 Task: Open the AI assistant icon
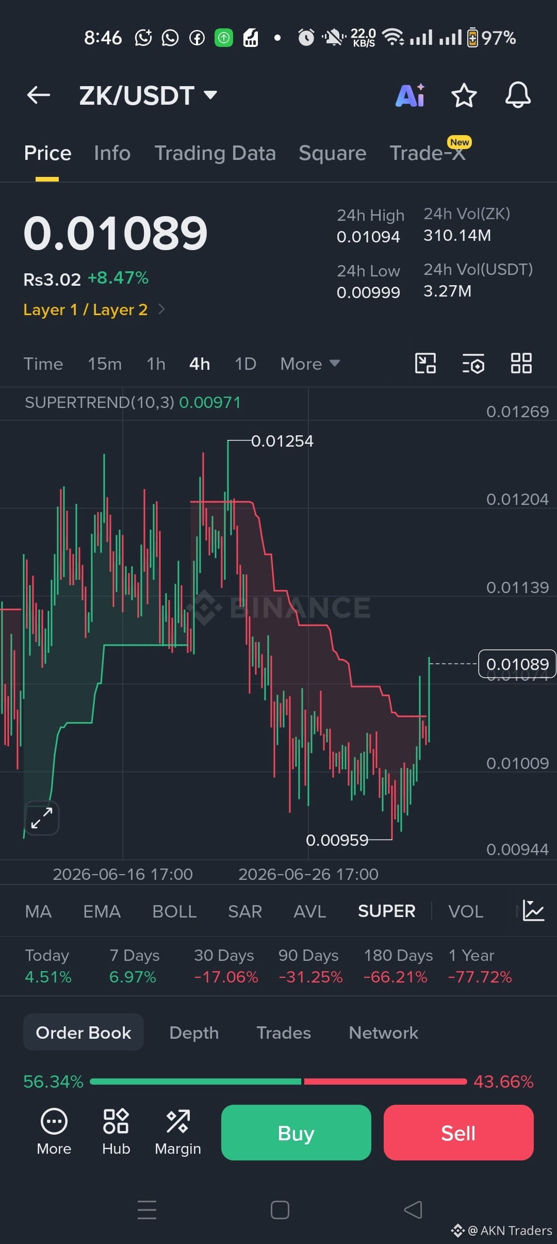411,95
